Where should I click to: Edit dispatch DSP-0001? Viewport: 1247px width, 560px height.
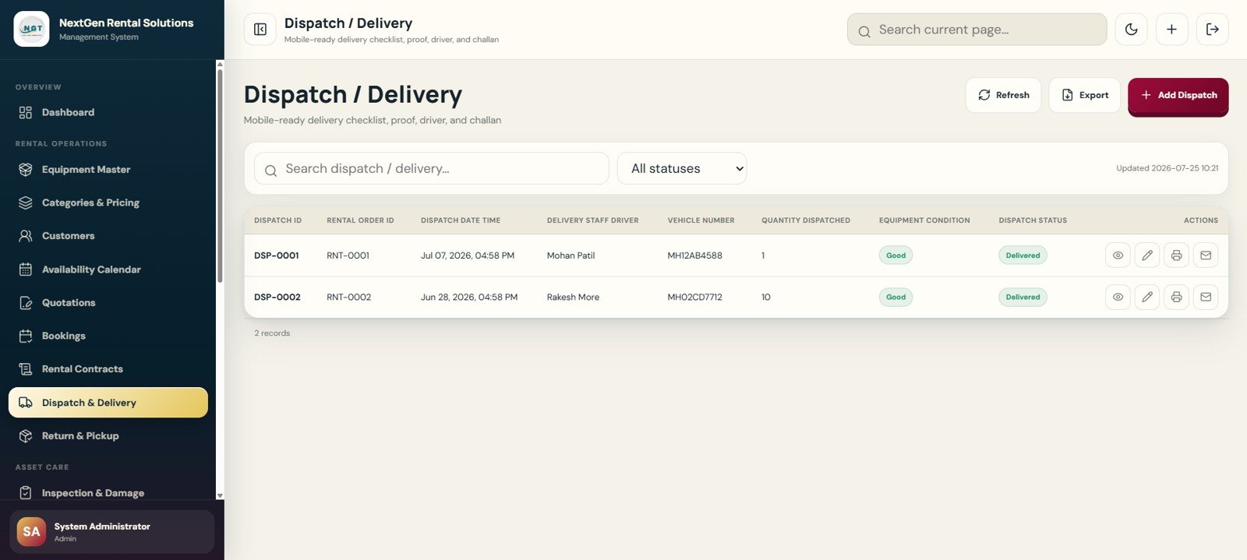[1147, 255]
